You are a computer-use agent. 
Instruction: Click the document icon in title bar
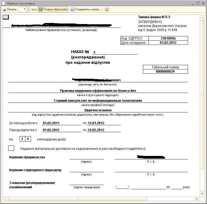tap(3, 3)
